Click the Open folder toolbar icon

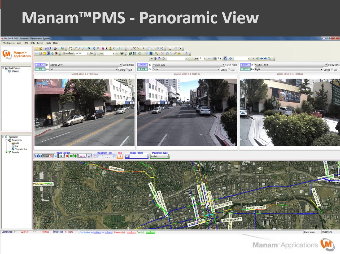37,48
